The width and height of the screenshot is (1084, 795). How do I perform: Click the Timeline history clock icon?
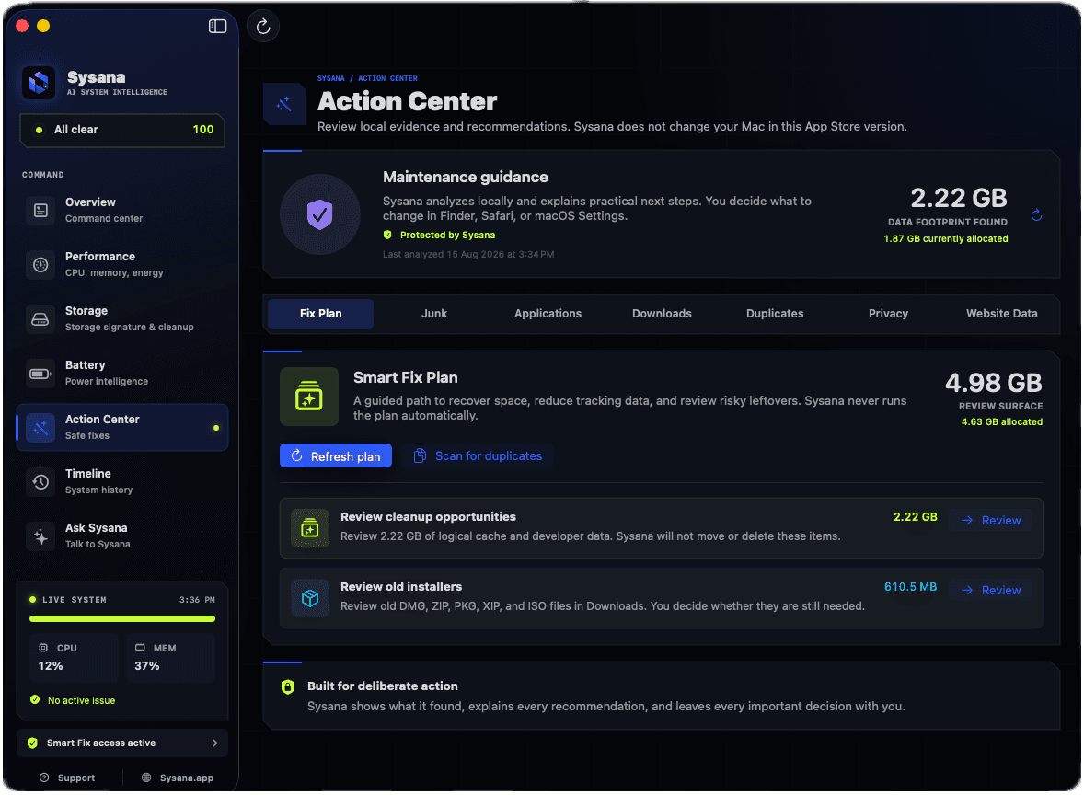pos(40,482)
